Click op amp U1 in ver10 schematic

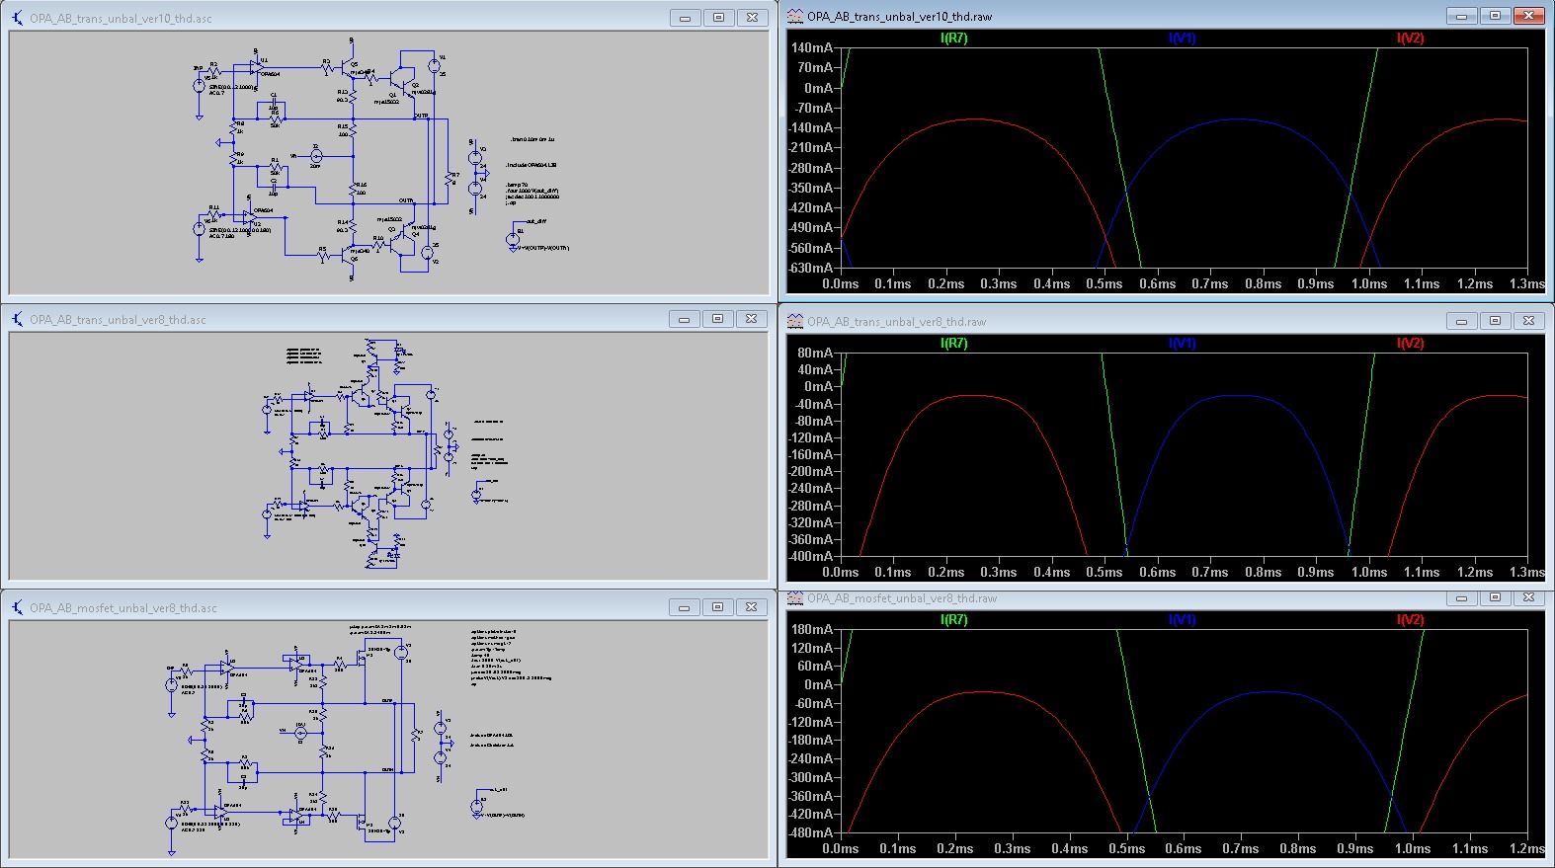256,67
